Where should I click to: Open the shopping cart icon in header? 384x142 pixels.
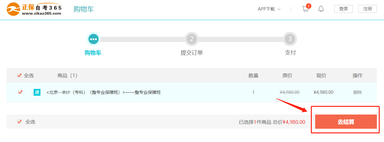pyautogui.click(x=305, y=9)
